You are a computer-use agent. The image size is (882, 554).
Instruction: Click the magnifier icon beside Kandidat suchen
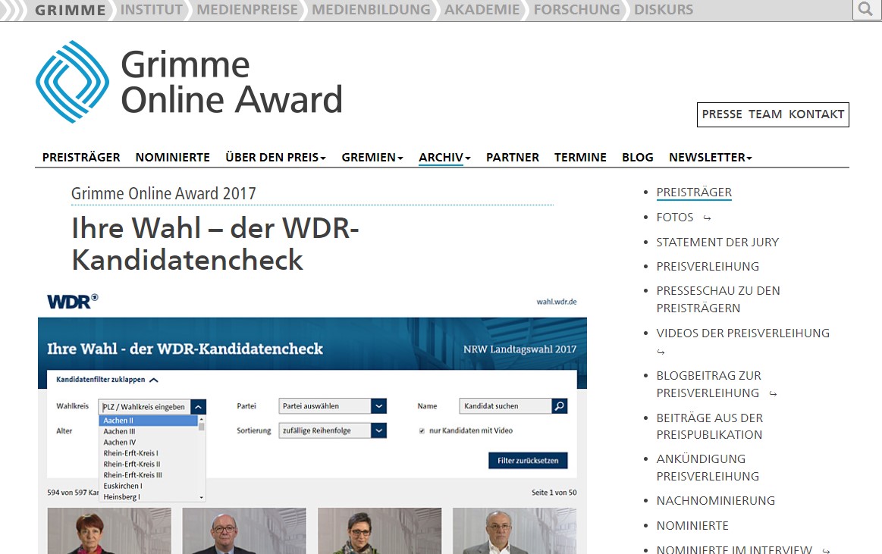click(x=559, y=405)
